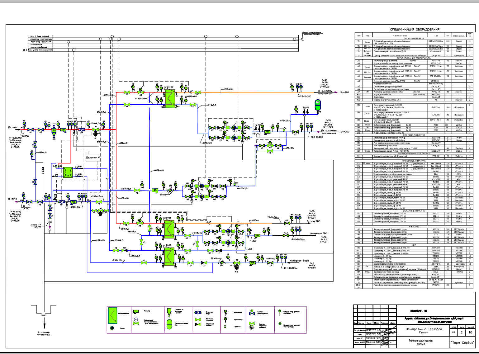479x354 pixels.
Task: Select the Ф5 filter on d76x3,5 line
Action: coord(155,190)
